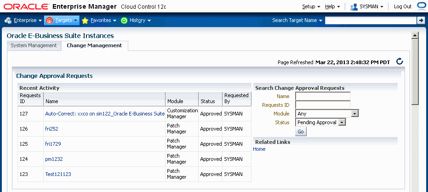428x192 pixels.
Task: Focus the Name search field
Action: [323, 96]
